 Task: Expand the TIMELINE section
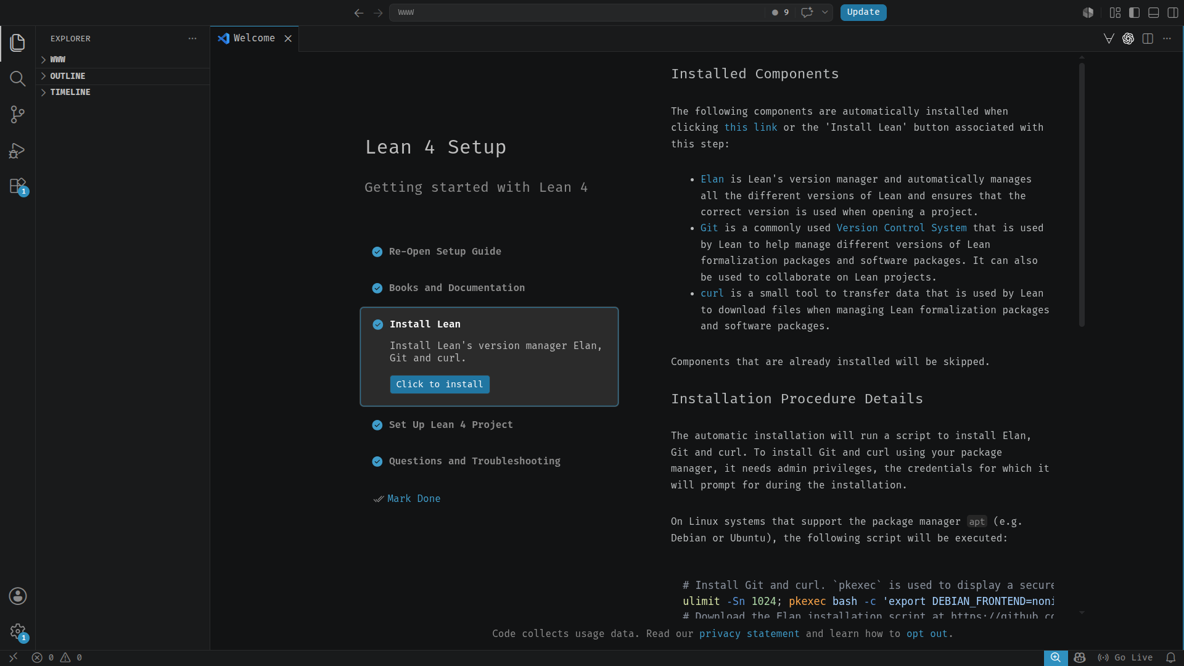(x=123, y=92)
